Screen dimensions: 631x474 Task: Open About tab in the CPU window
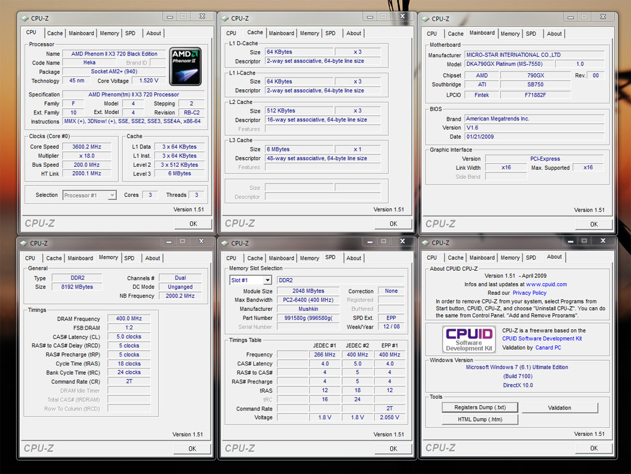pos(153,33)
